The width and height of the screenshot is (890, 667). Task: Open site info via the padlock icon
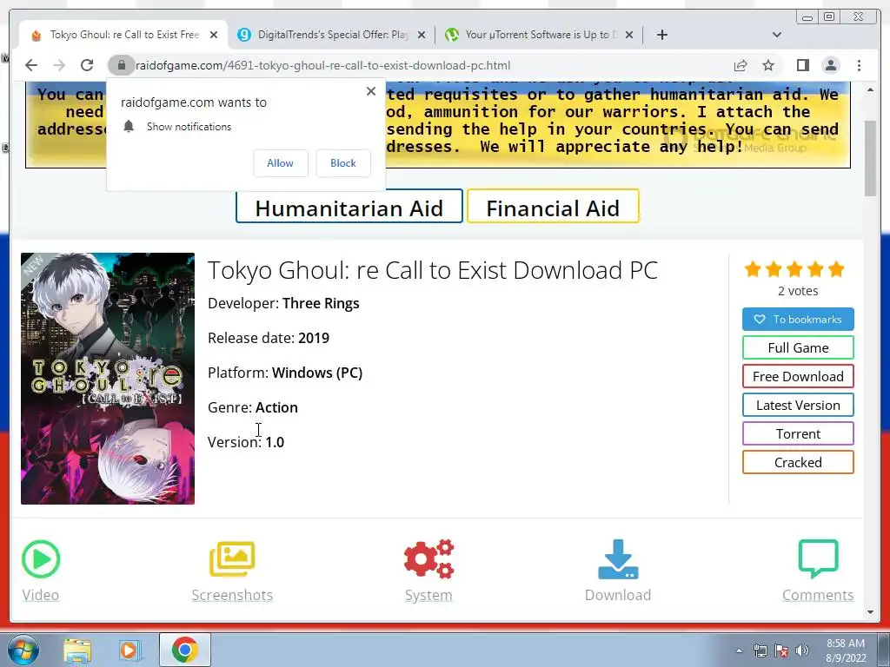tap(121, 65)
